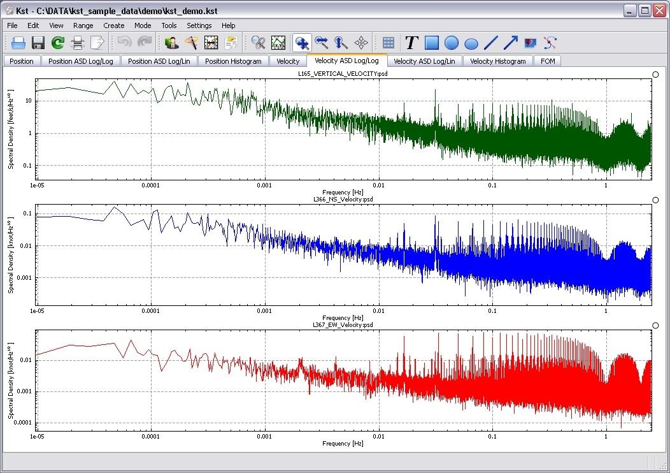Select the blue Rectangle drawing tool
Viewport: 670px width, 473px height.
pyautogui.click(x=432, y=43)
